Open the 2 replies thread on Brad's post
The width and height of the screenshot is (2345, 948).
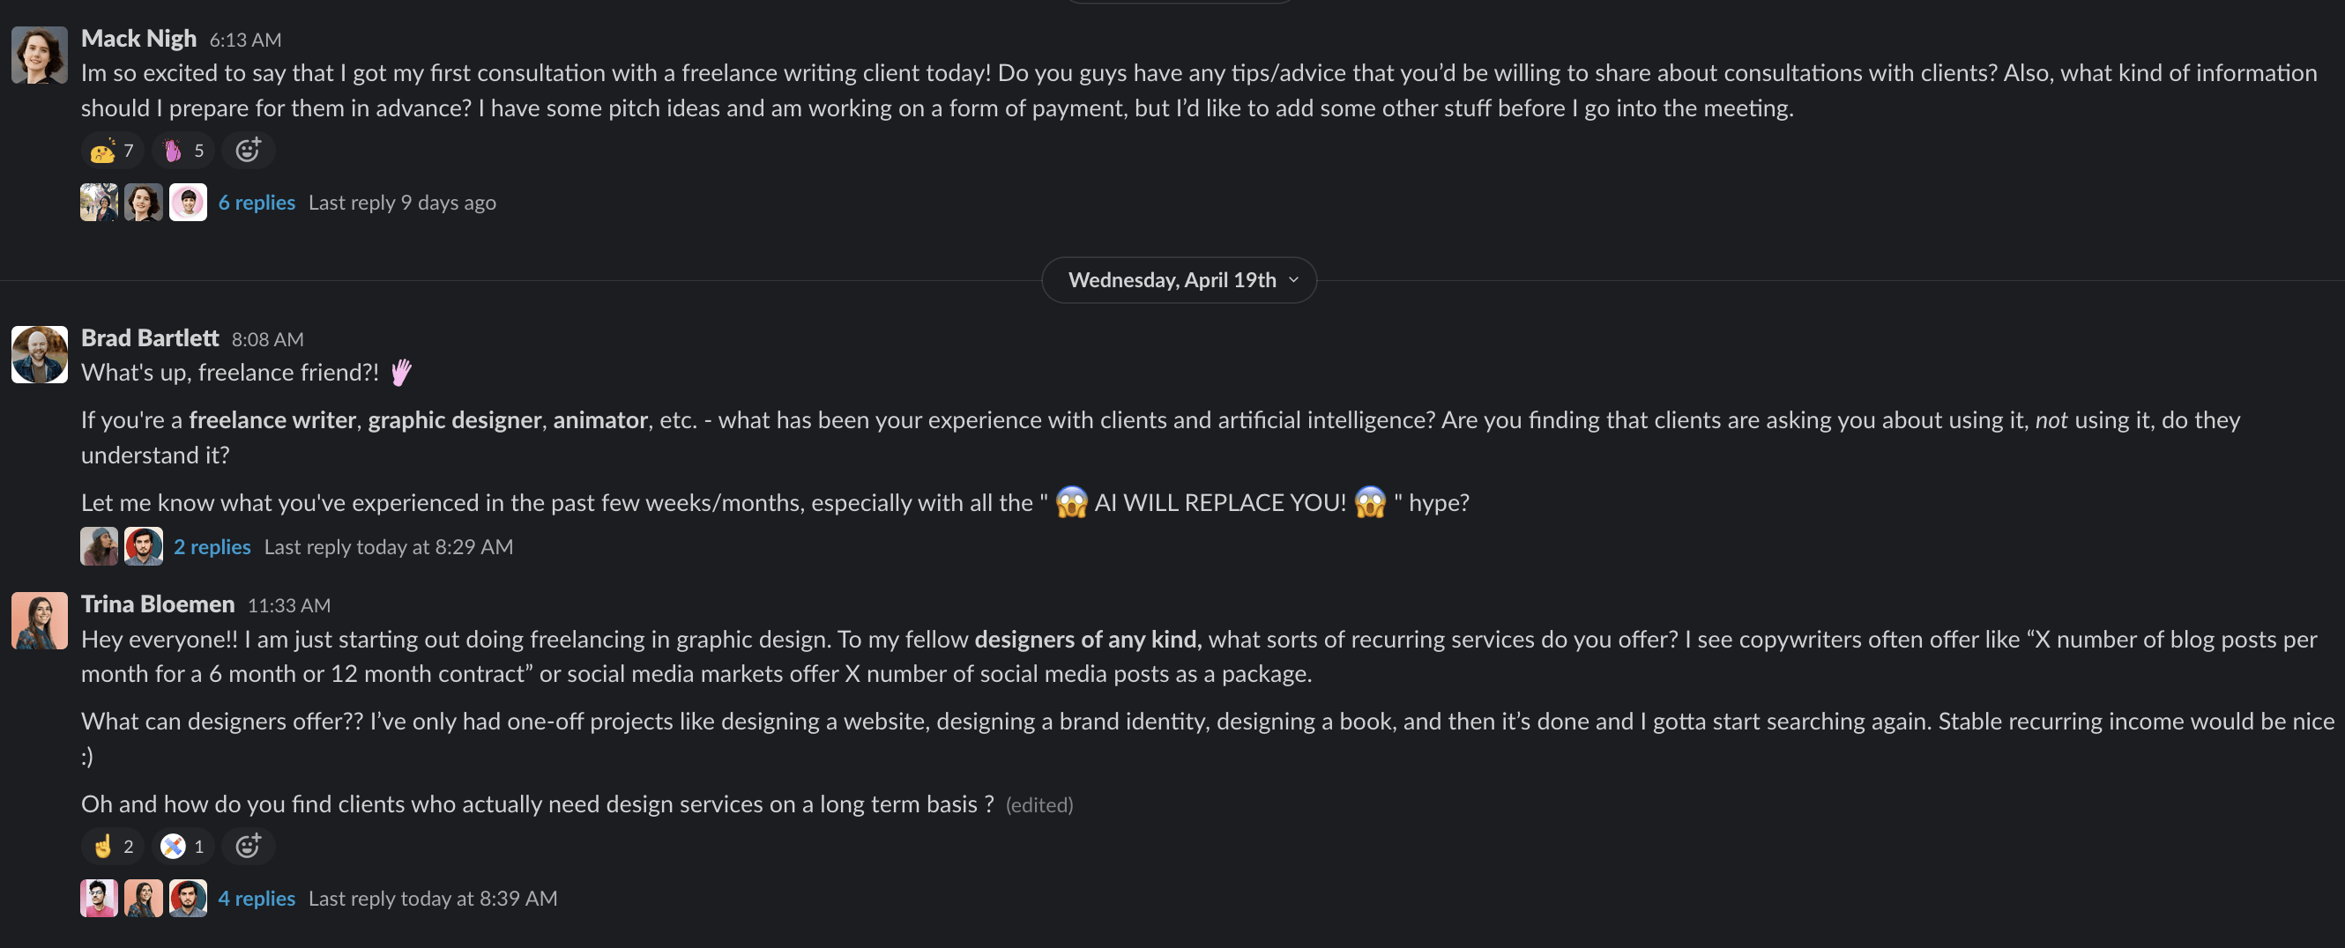(212, 547)
